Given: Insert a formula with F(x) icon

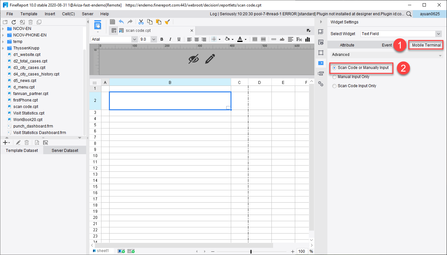Looking at the screenshot, I should (x=299, y=39).
